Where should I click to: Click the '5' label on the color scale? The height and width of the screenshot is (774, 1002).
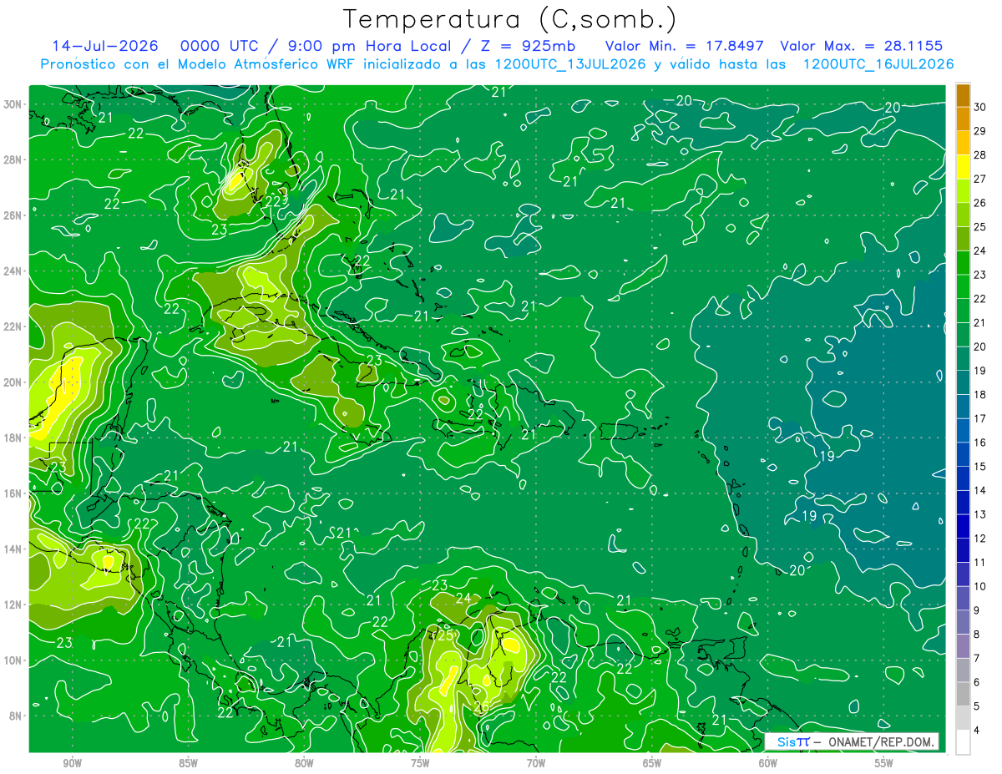[x=977, y=706]
